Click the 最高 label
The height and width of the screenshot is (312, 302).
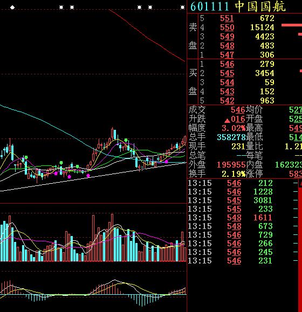pyautogui.click(x=254, y=128)
